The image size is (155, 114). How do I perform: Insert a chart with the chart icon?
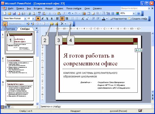coord(84,13)
